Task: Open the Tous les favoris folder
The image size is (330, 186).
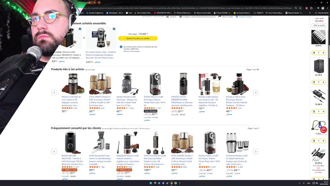Action: (321, 13)
